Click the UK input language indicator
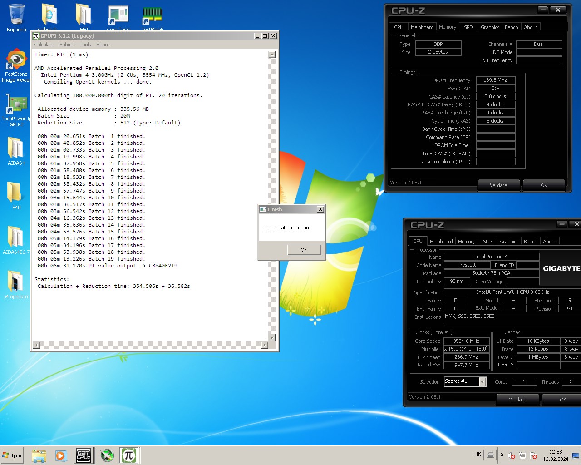 [478, 455]
